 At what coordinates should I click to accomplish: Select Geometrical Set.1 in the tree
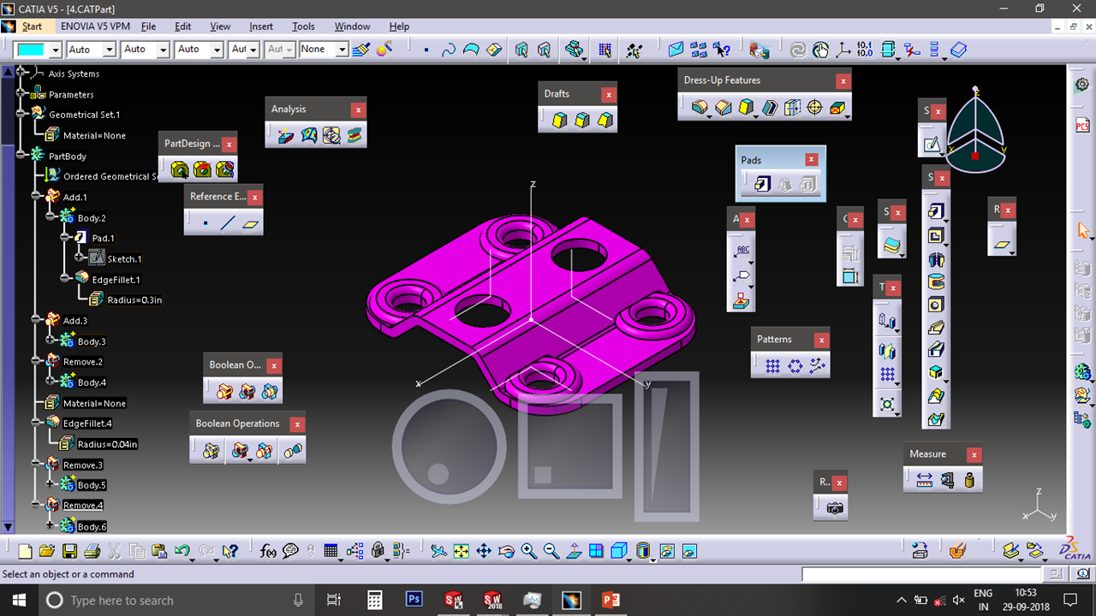click(x=84, y=115)
